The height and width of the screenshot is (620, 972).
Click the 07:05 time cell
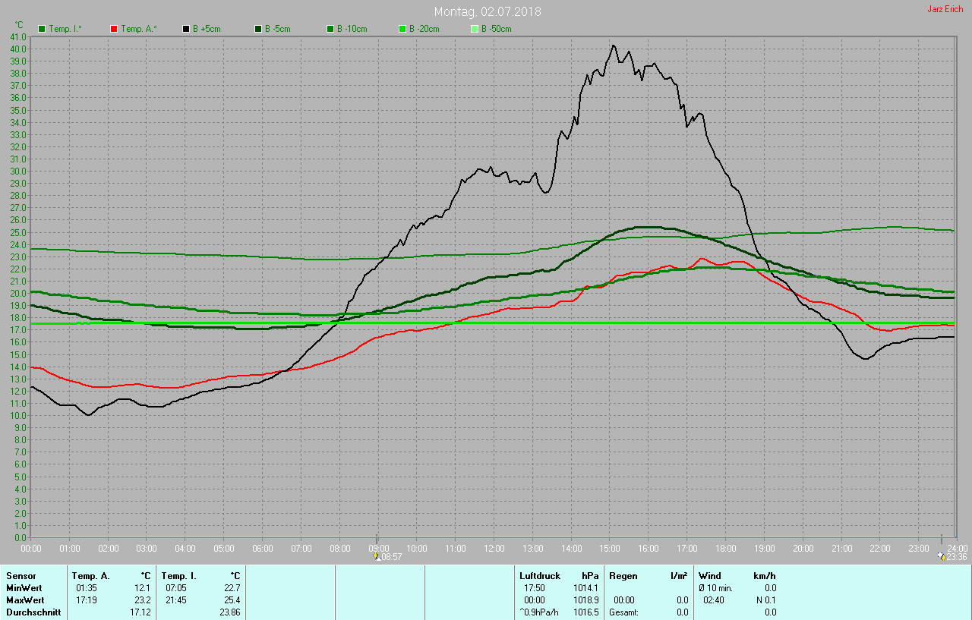175,588
